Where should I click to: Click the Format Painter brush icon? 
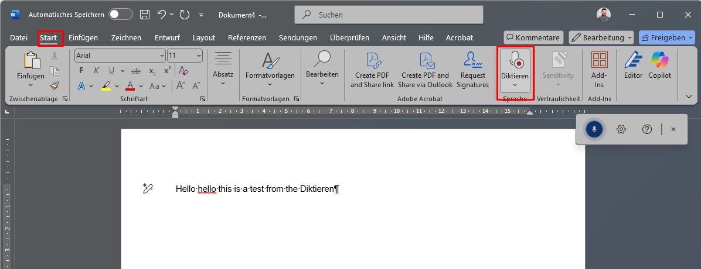pyautogui.click(x=55, y=85)
